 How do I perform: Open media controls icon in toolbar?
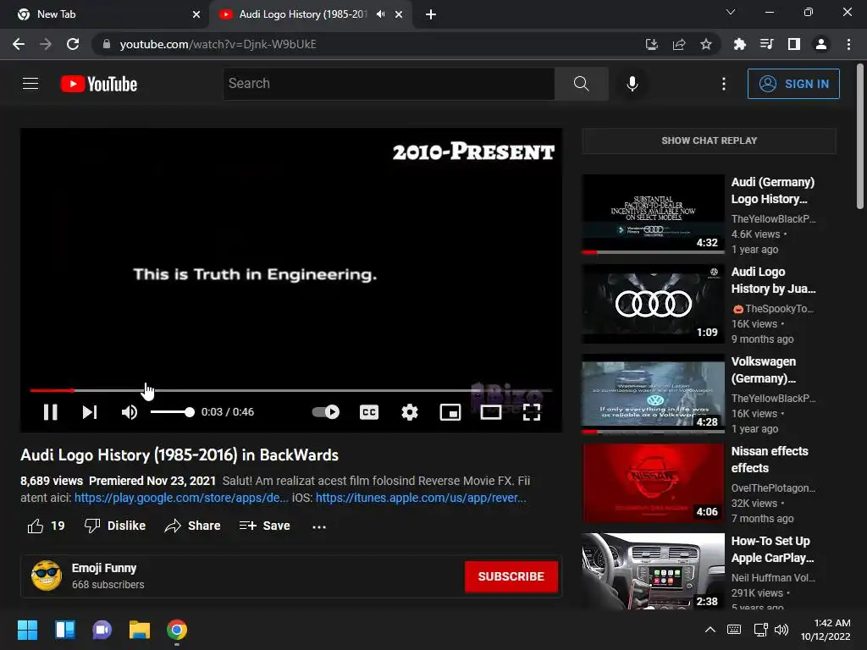tap(766, 44)
